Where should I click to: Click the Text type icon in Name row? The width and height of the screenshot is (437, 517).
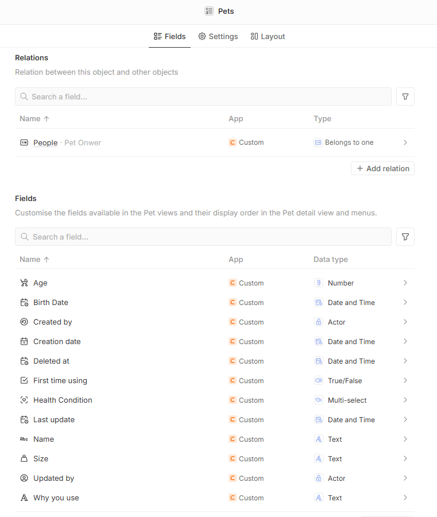tap(318, 439)
